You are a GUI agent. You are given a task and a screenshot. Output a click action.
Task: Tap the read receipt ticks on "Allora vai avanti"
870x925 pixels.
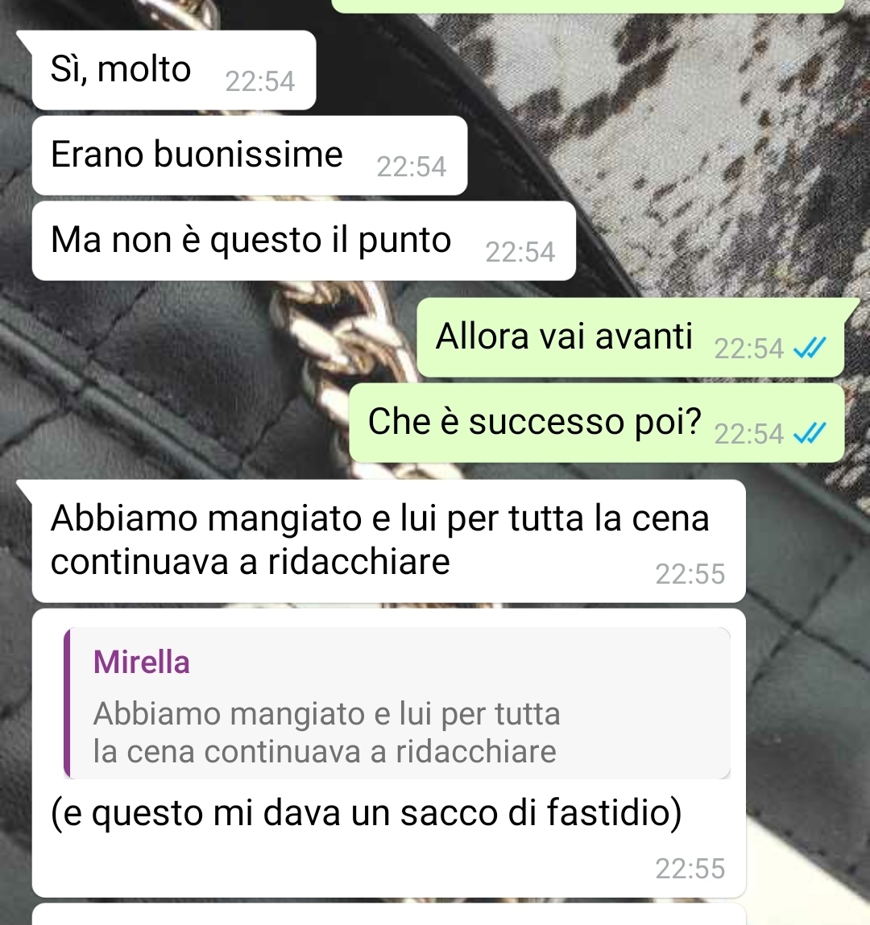tap(810, 348)
